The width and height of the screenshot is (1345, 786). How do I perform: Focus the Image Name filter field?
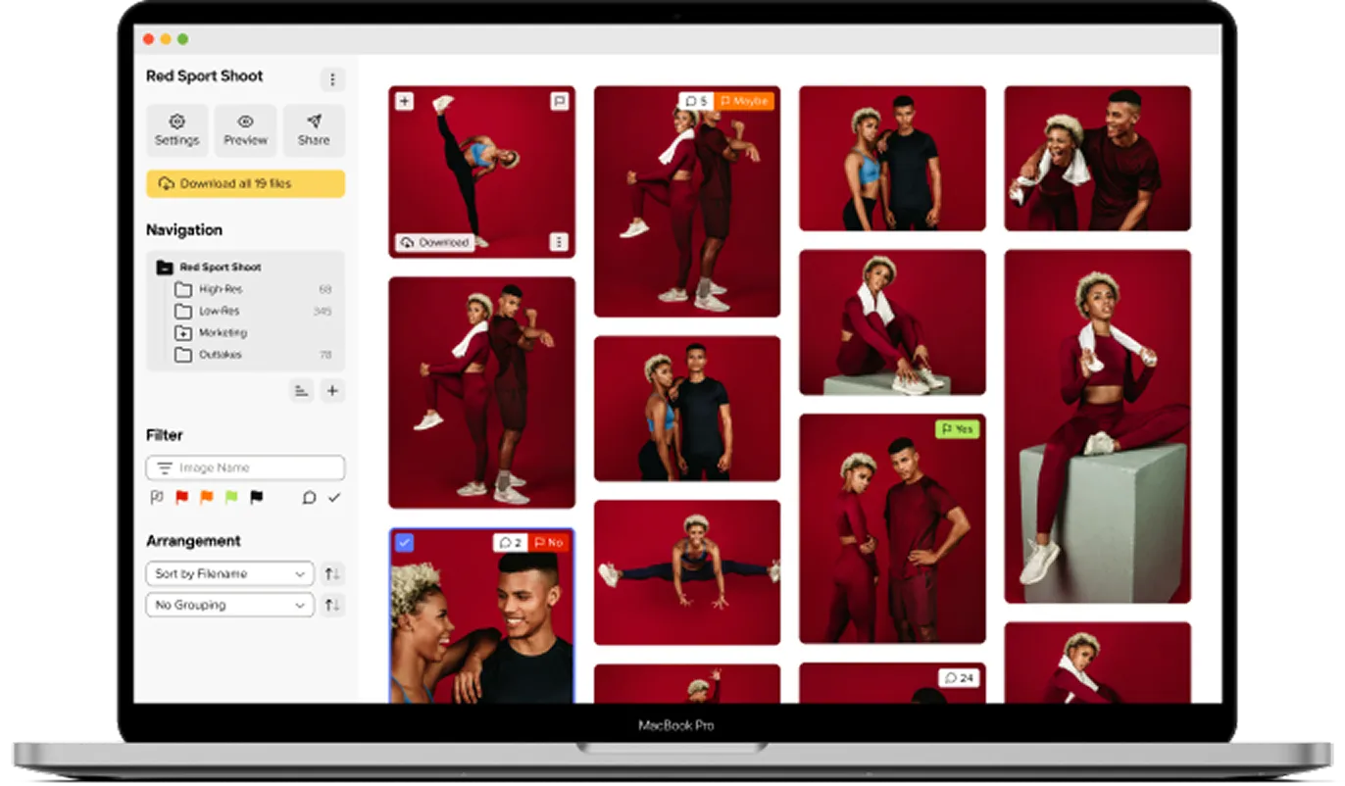coord(245,467)
